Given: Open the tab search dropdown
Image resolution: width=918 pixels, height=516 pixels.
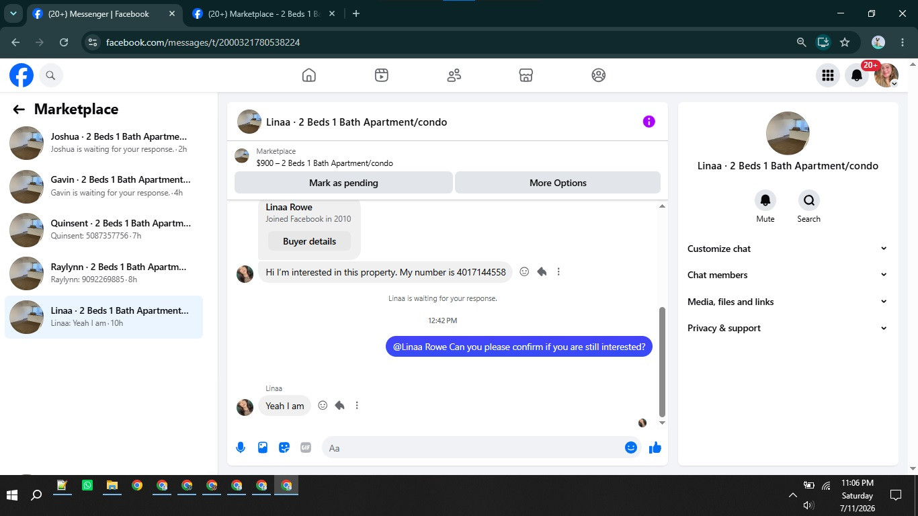Looking at the screenshot, I should (13, 13).
